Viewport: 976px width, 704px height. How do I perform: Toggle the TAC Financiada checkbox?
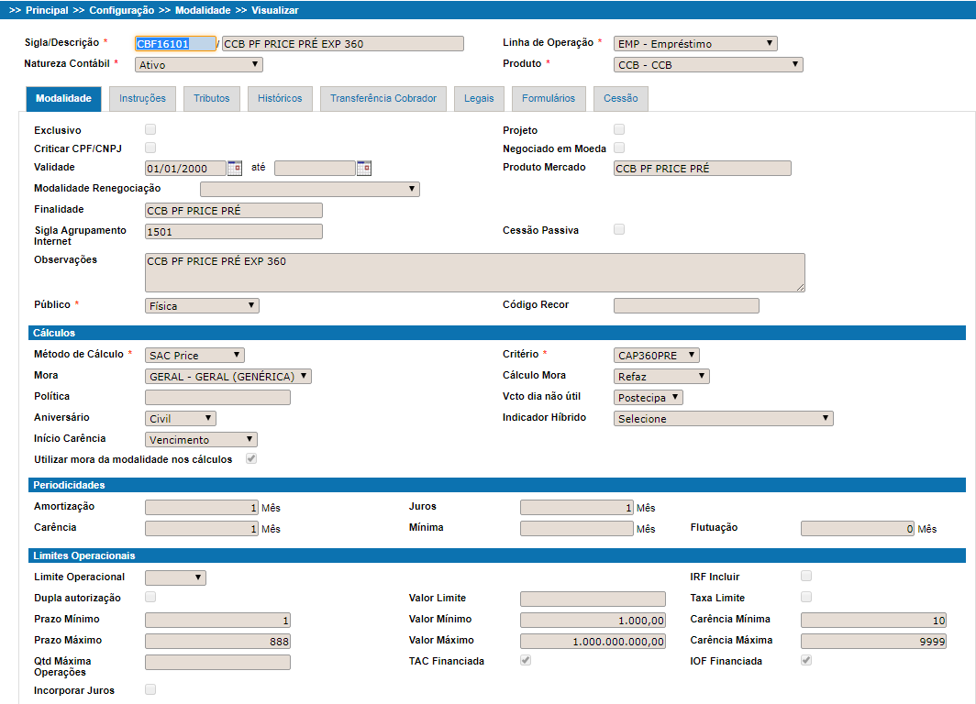pyautogui.click(x=526, y=661)
